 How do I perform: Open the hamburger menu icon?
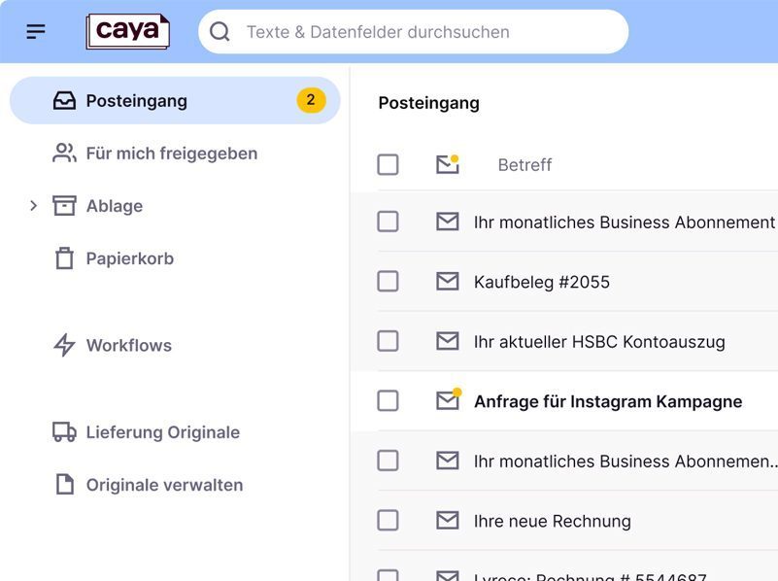[36, 32]
